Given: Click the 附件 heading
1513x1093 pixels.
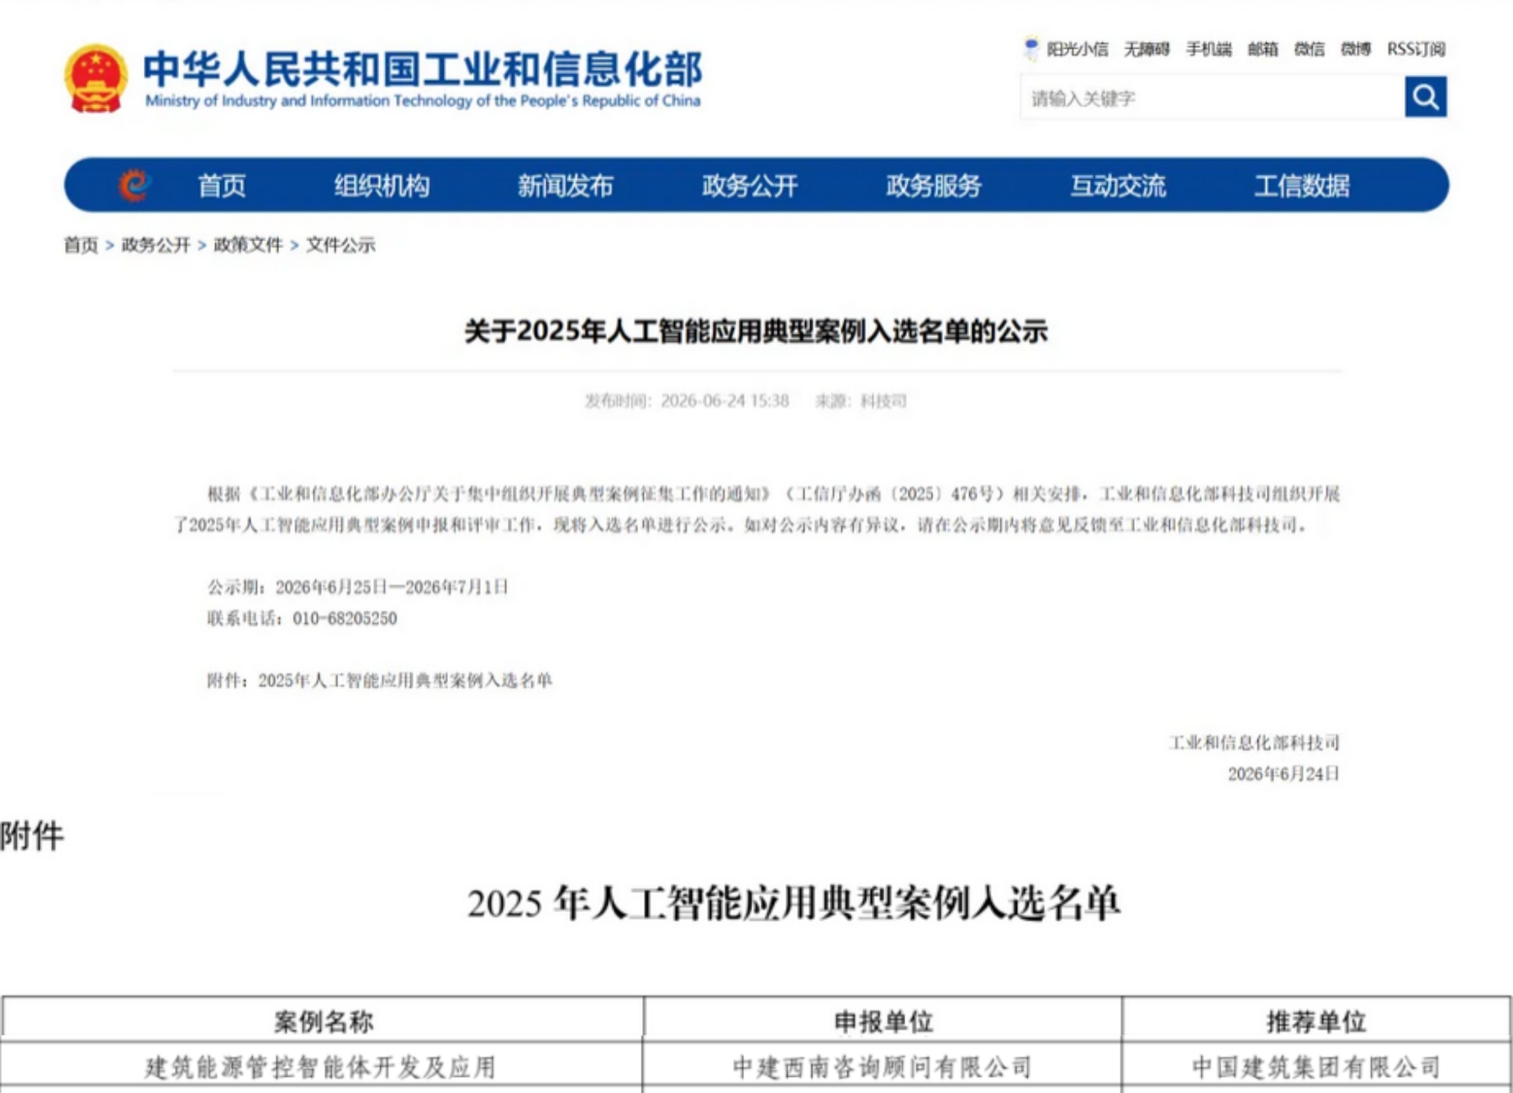Looking at the screenshot, I should [x=32, y=837].
